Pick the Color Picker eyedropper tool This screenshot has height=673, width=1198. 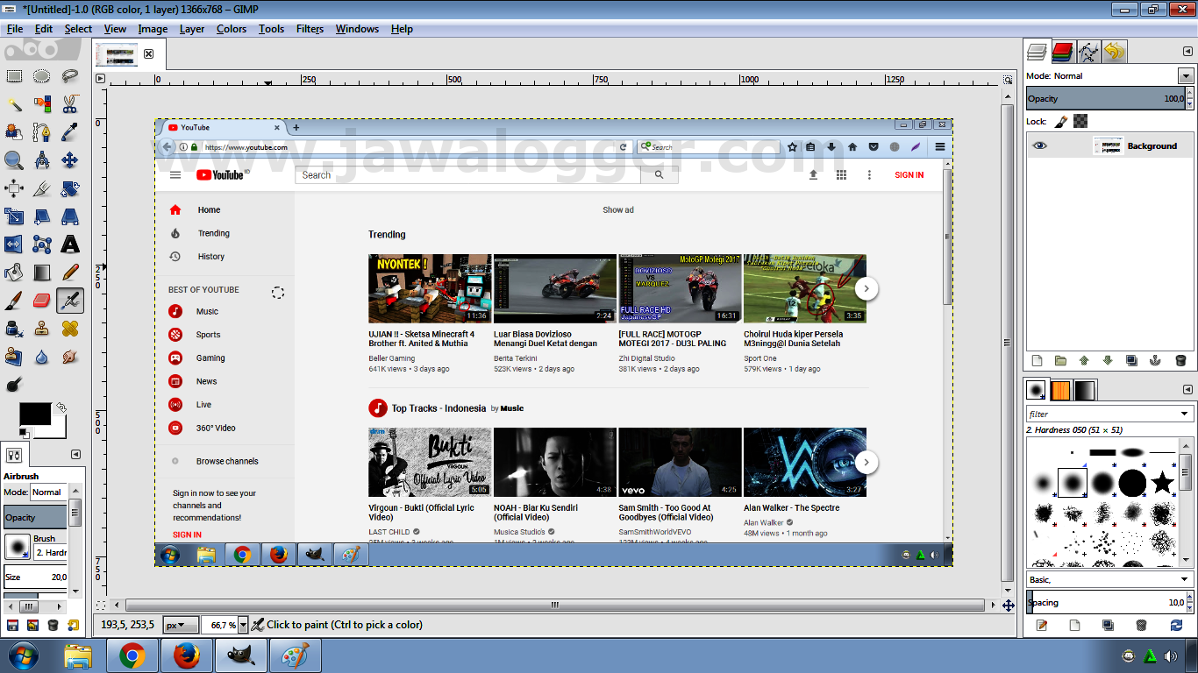[x=70, y=132]
